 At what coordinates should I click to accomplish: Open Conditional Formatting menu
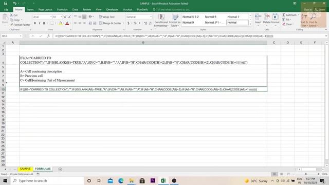[x=161, y=21]
